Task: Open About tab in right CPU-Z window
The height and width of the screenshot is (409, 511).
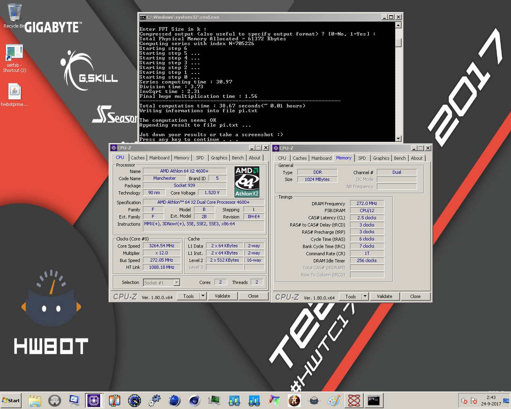Action: 417,158
